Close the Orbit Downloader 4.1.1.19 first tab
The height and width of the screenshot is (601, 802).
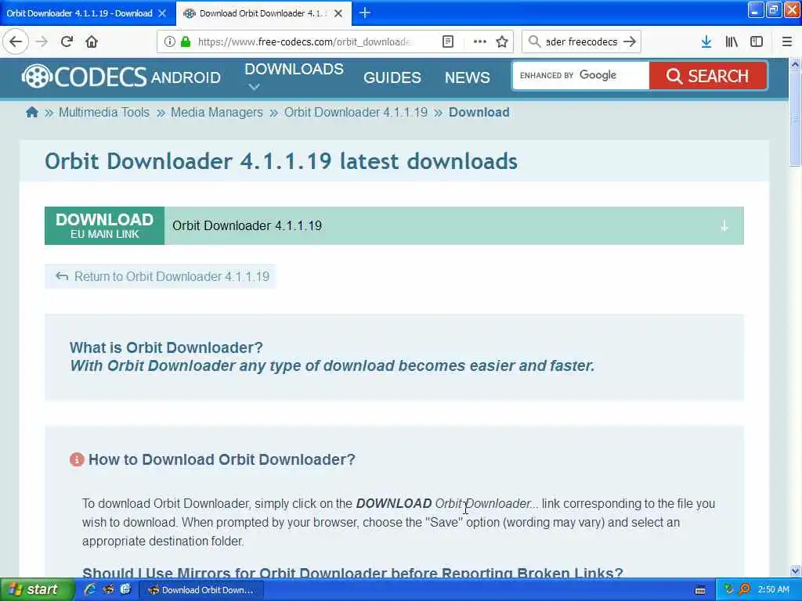tap(162, 13)
